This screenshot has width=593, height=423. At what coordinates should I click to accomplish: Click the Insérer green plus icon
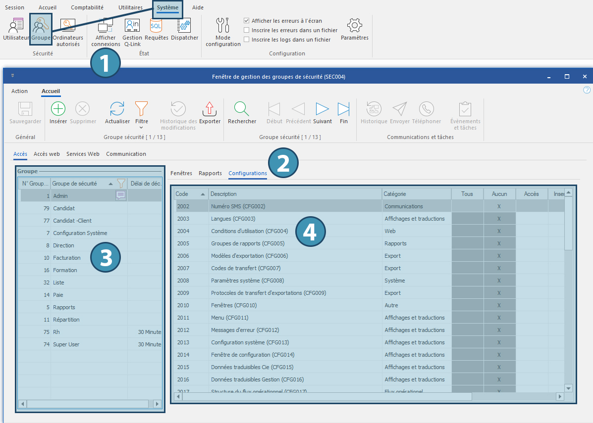point(58,109)
